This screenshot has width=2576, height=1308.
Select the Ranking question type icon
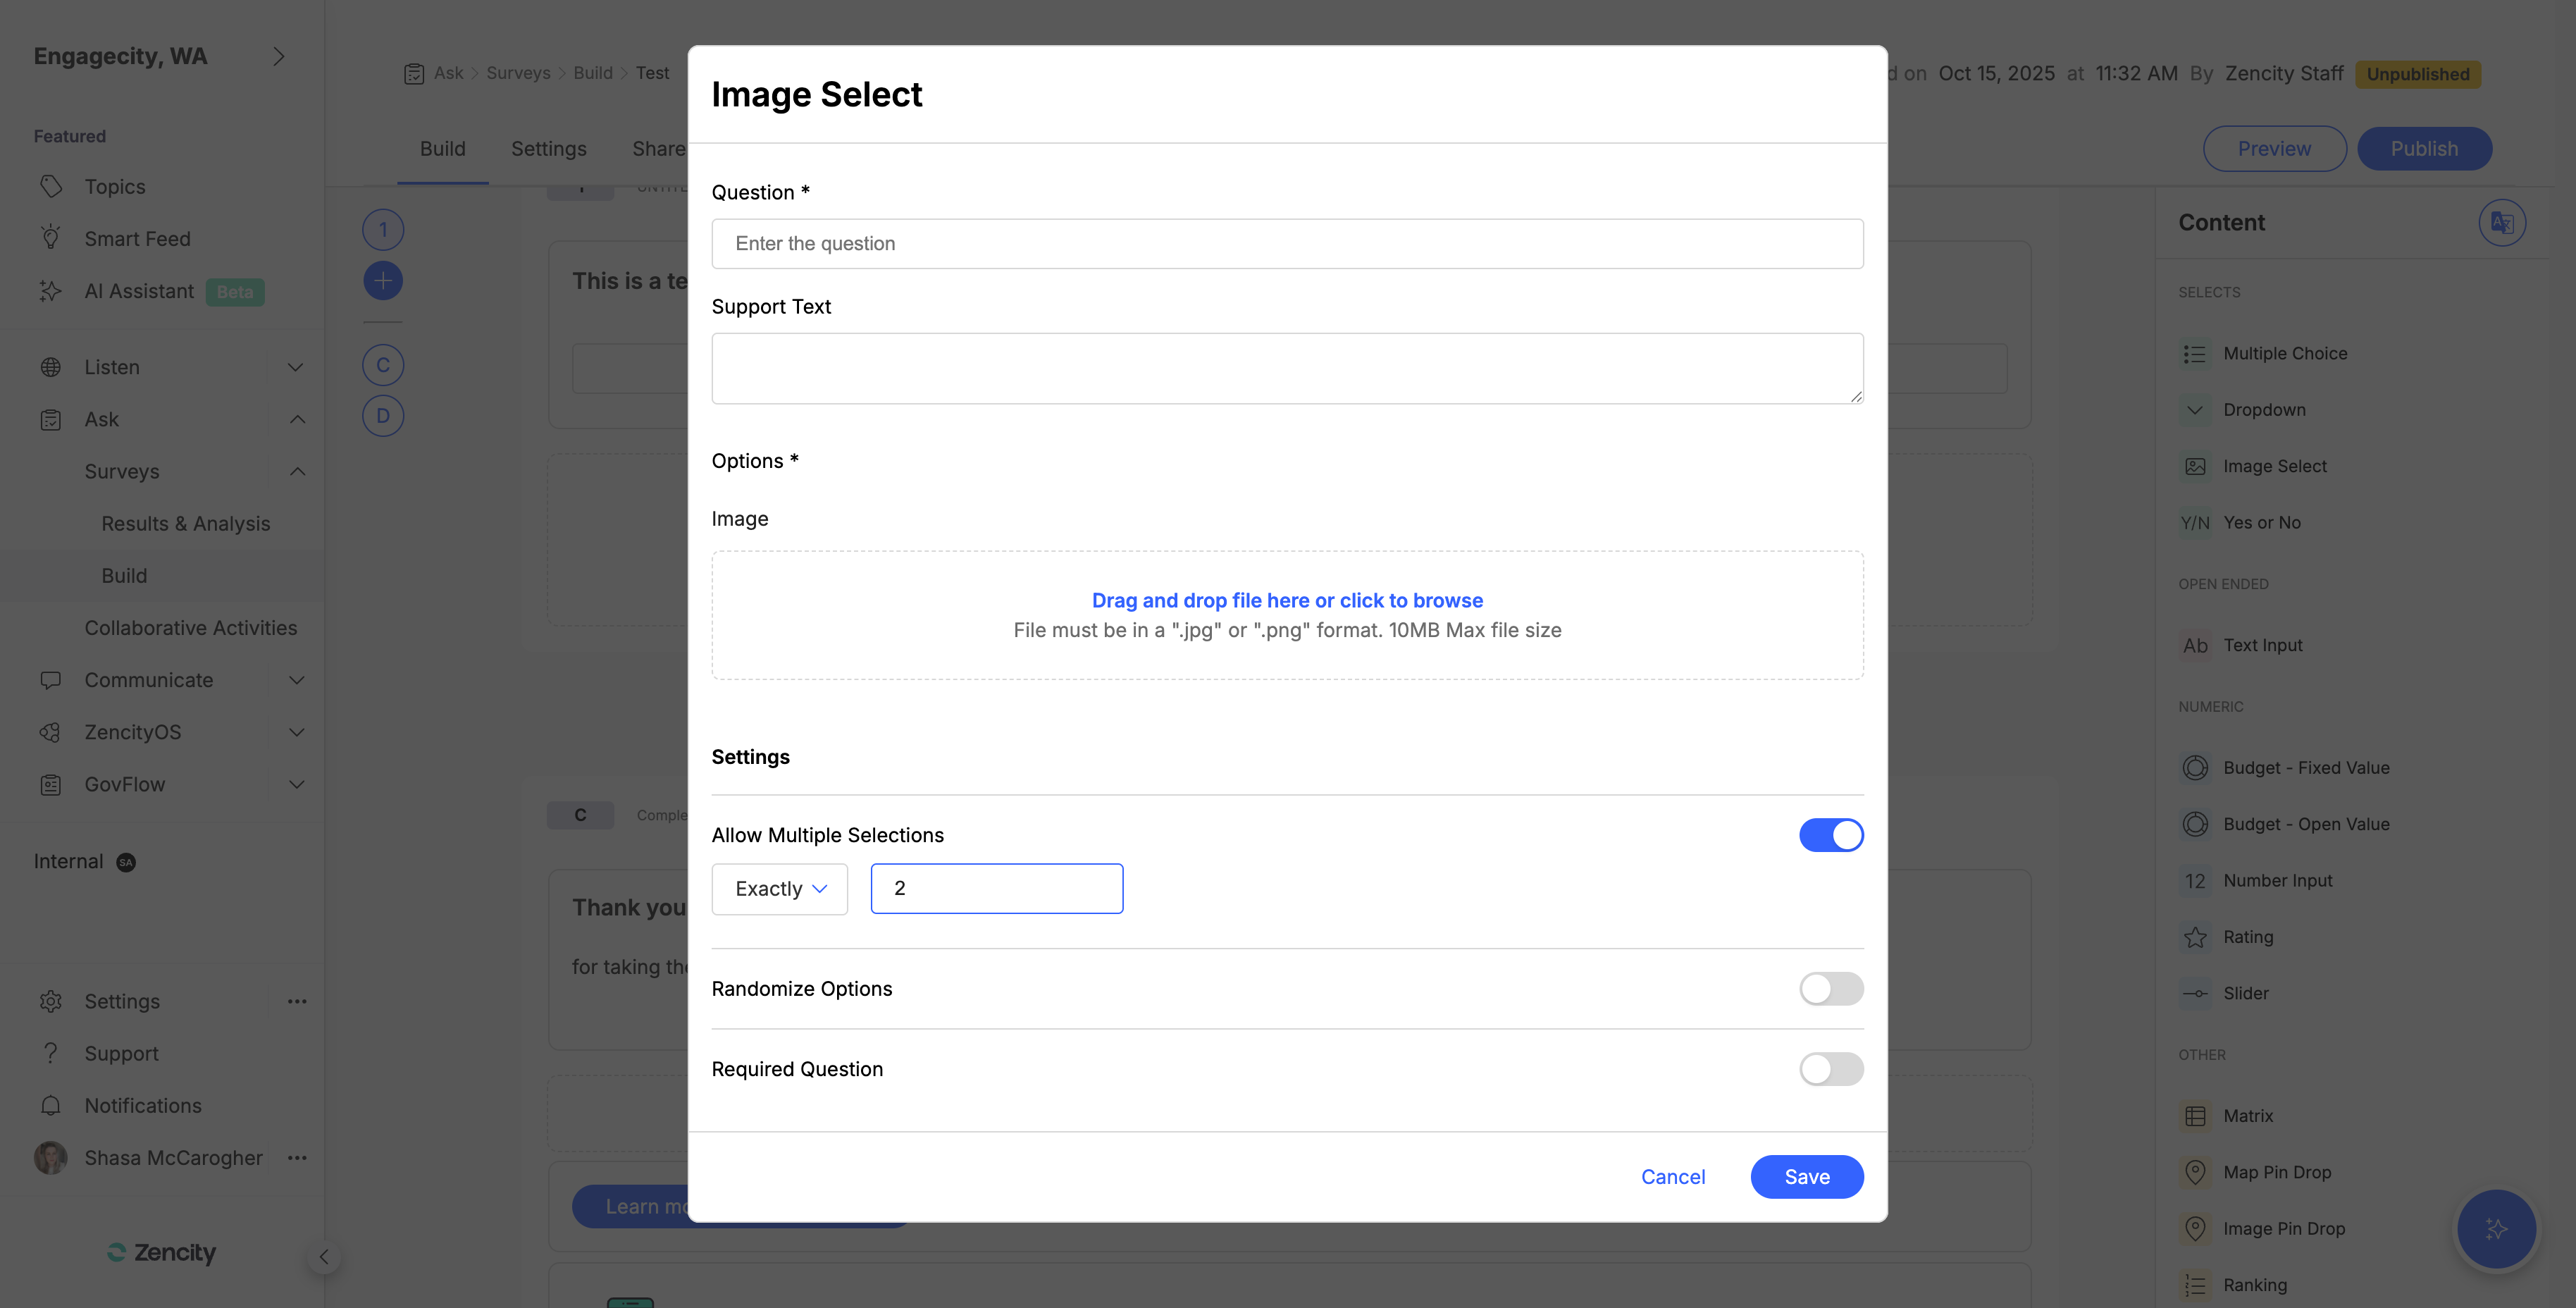coord(2196,1285)
